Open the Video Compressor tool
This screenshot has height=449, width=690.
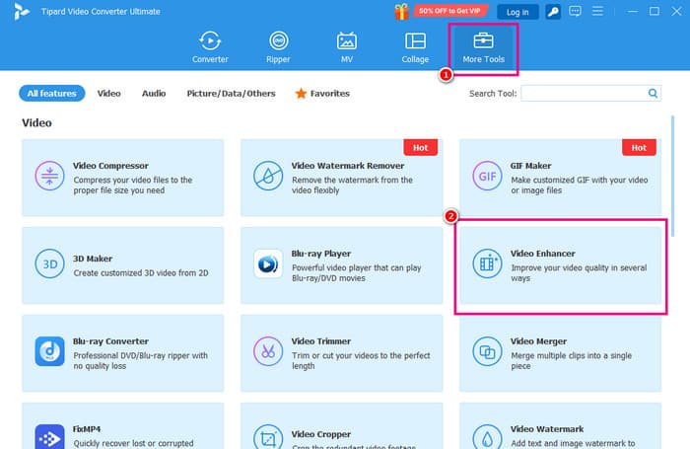123,178
